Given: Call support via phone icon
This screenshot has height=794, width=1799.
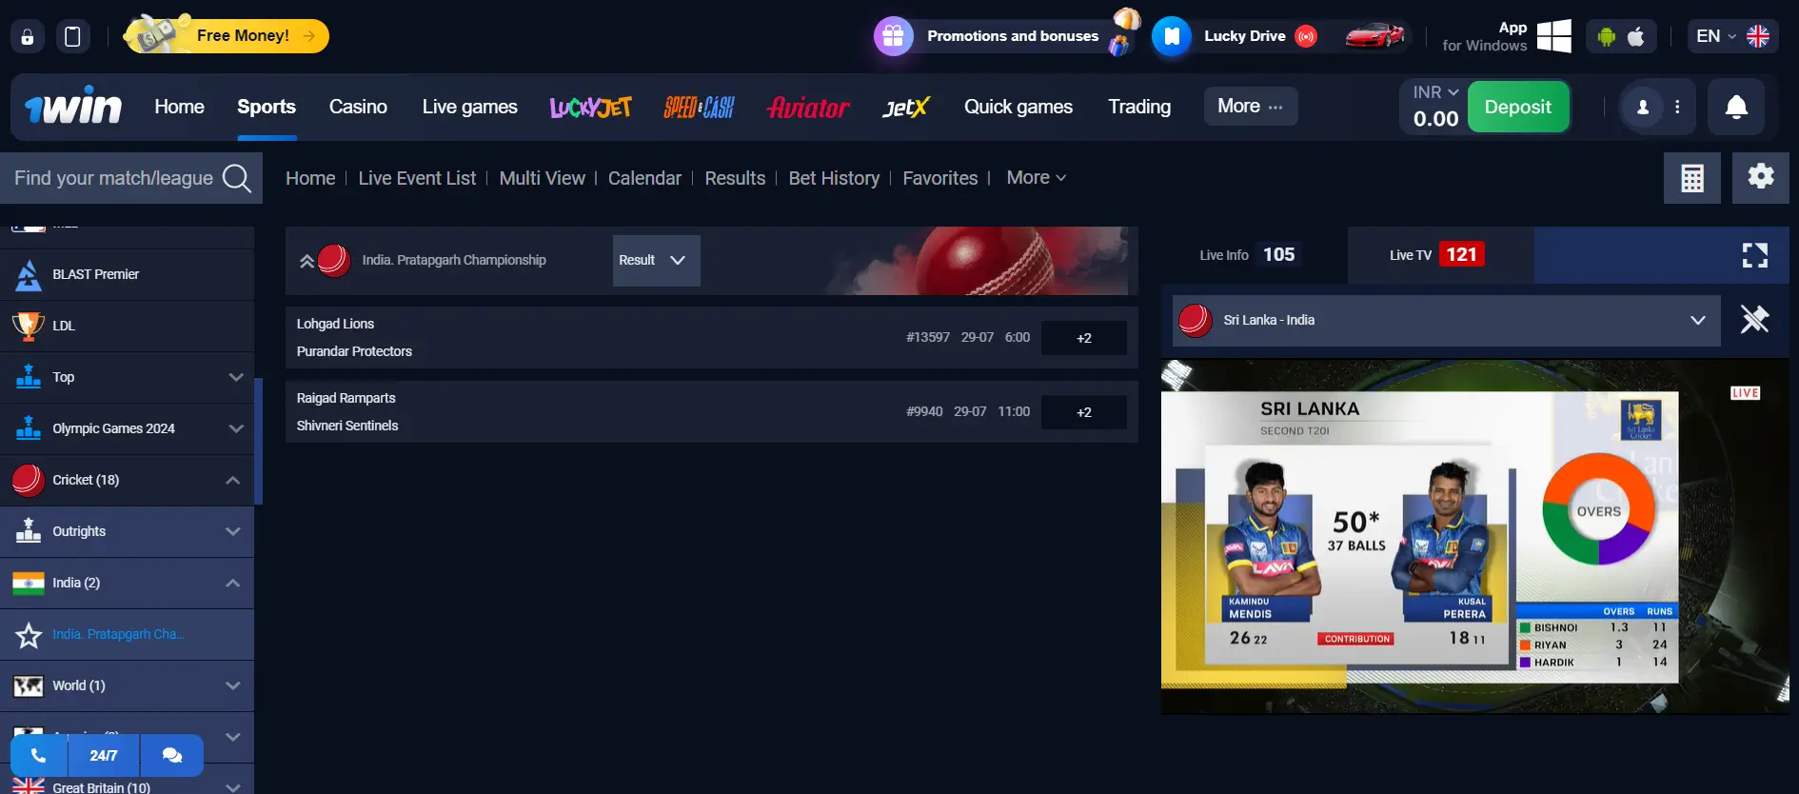Looking at the screenshot, I should [x=38, y=756].
